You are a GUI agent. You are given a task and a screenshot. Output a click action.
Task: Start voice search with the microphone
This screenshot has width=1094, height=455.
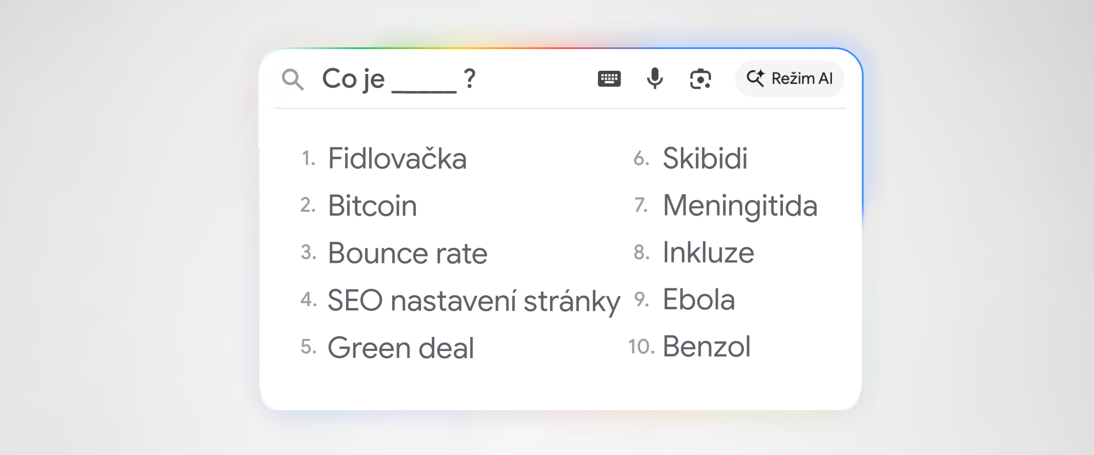tap(655, 79)
